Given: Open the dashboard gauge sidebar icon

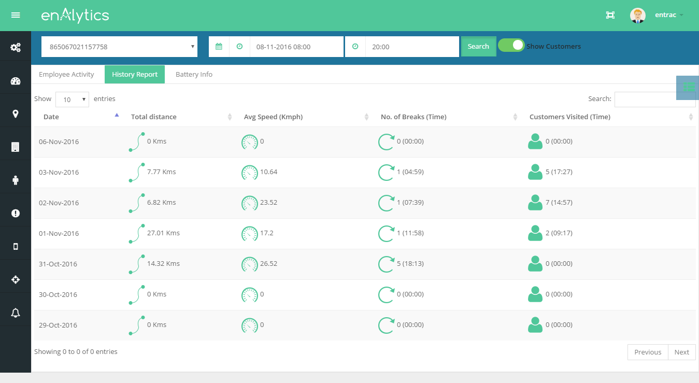Looking at the screenshot, I should (x=16, y=81).
